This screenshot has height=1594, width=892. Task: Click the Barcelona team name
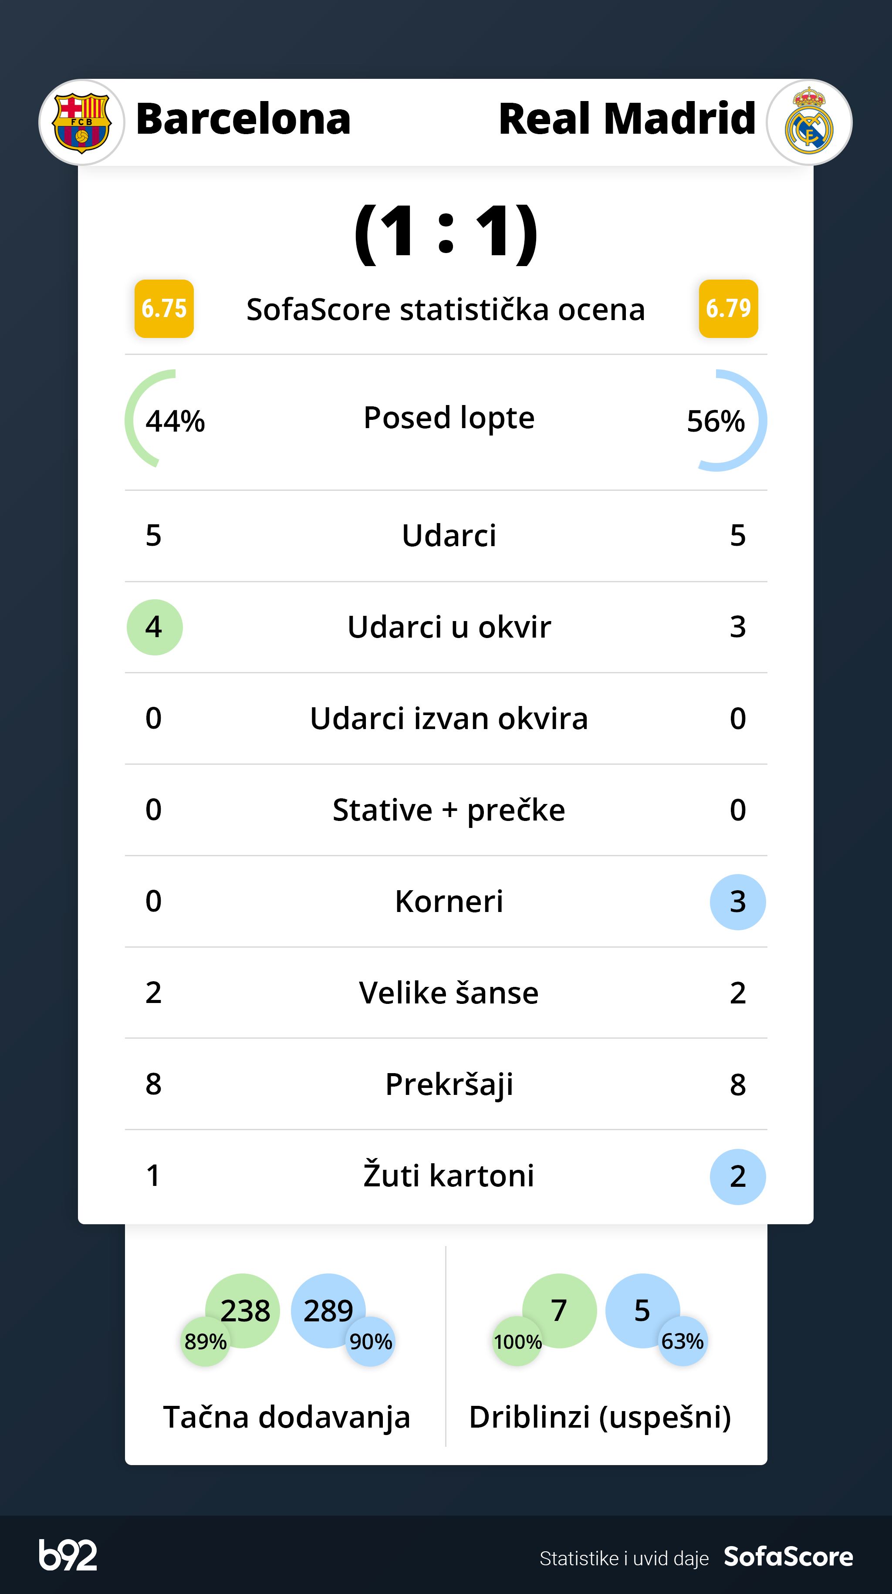243,119
